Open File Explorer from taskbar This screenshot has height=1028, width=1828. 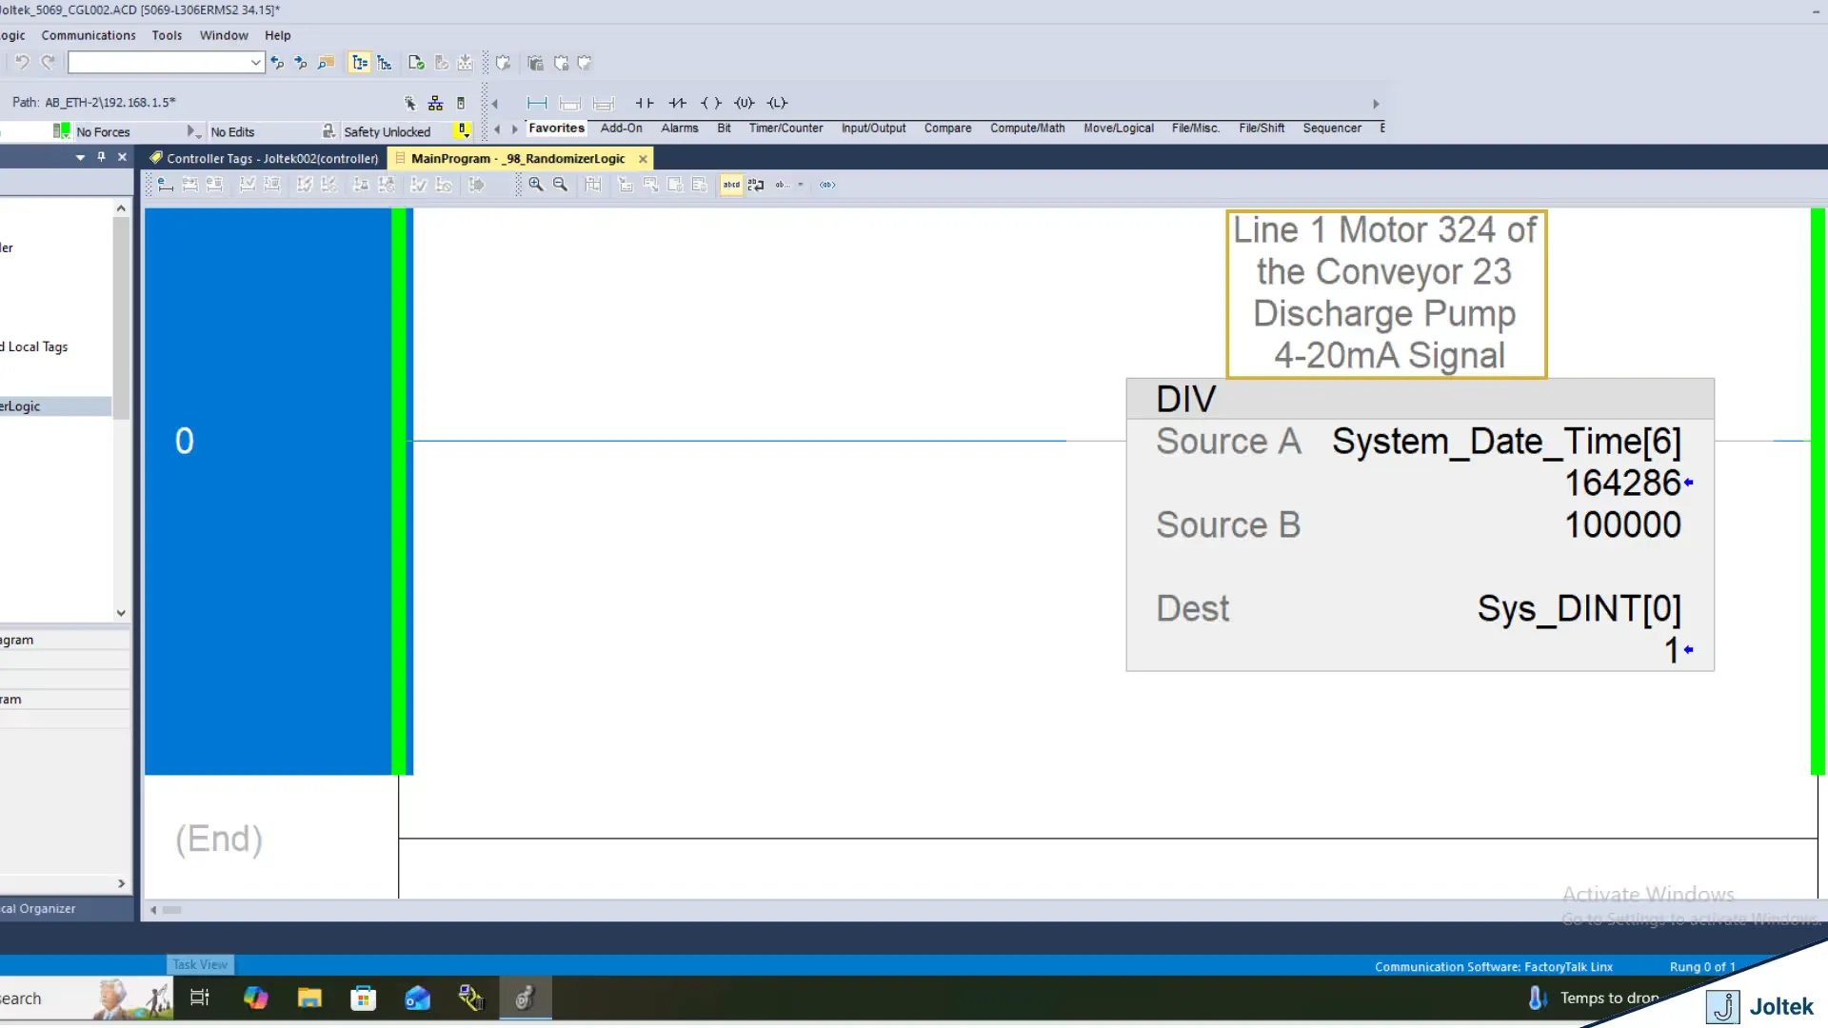pos(309,998)
